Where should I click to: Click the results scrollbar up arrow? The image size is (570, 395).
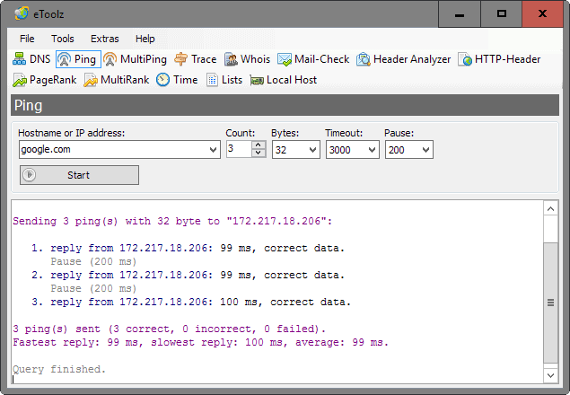550,209
